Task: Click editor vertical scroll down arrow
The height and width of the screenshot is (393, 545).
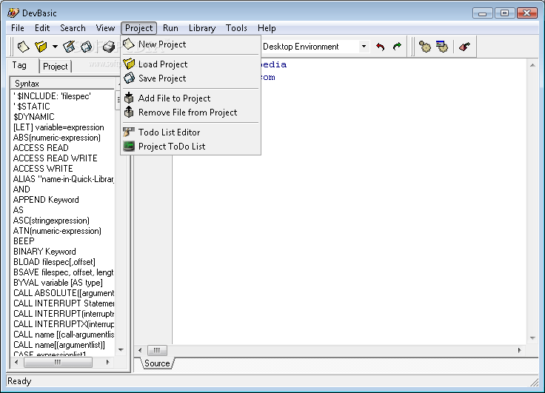Action: click(532, 338)
